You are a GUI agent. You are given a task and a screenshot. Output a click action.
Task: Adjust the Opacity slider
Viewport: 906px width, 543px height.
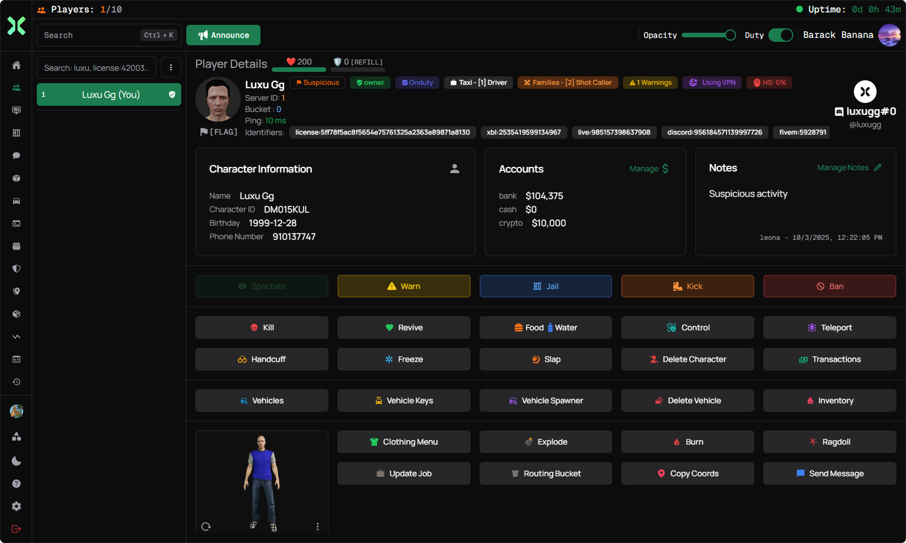coord(709,35)
